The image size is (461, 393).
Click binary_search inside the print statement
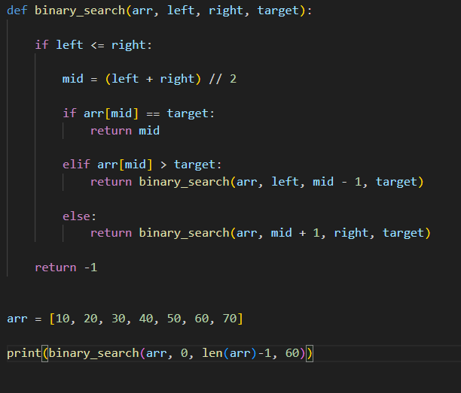(93, 353)
